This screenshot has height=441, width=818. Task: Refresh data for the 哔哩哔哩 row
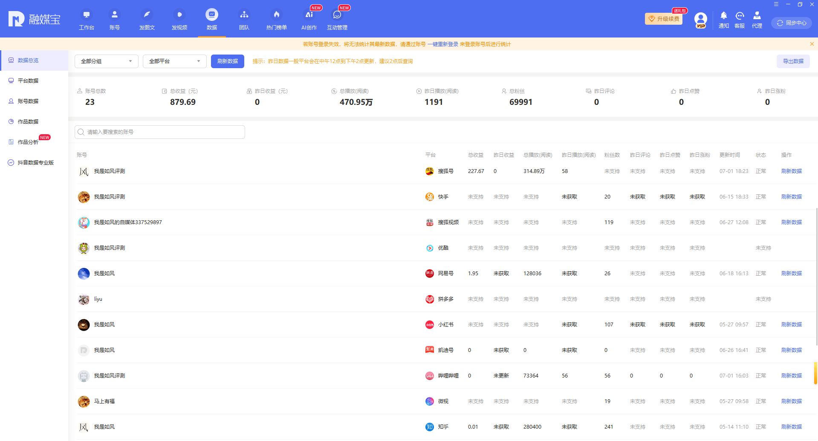[792, 376]
